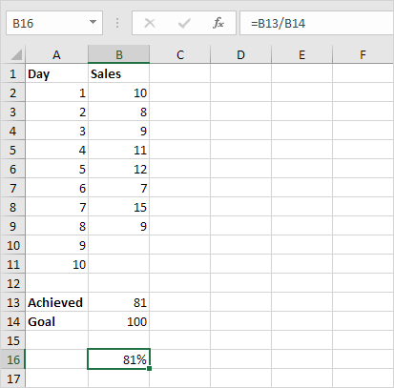Select column B header
The width and height of the screenshot is (394, 388).
119,54
